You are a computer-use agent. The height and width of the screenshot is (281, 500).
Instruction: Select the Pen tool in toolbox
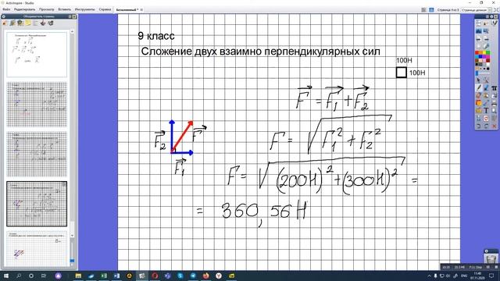pos(478,87)
